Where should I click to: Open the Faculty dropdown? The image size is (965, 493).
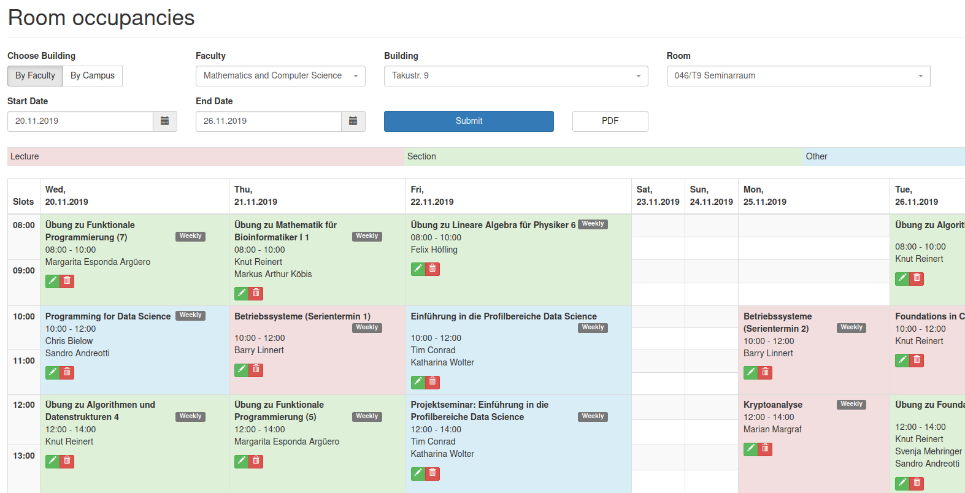pos(280,76)
